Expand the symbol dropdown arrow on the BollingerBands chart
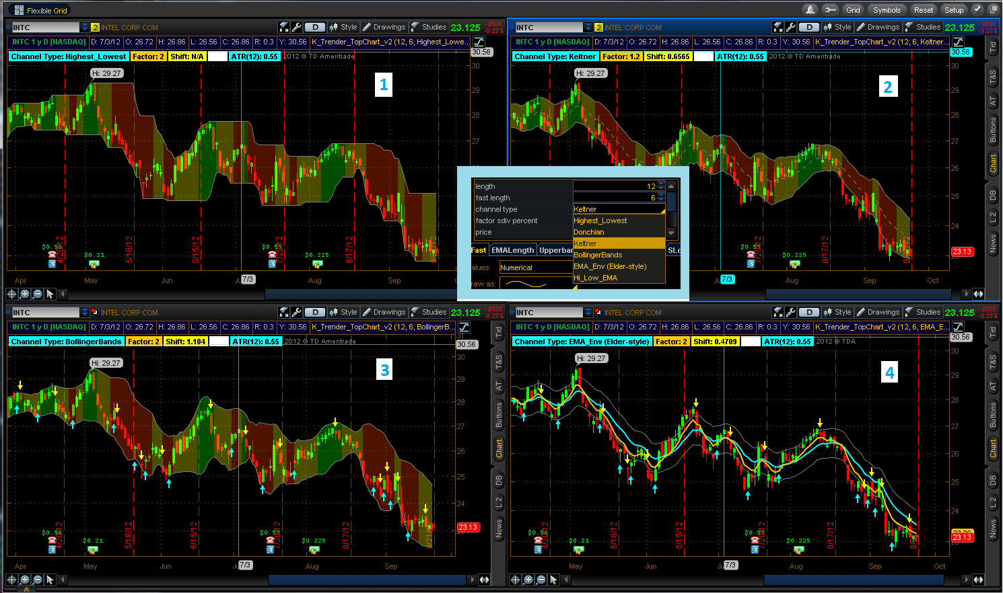Image resolution: width=1003 pixels, height=593 pixels. tap(84, 313)
